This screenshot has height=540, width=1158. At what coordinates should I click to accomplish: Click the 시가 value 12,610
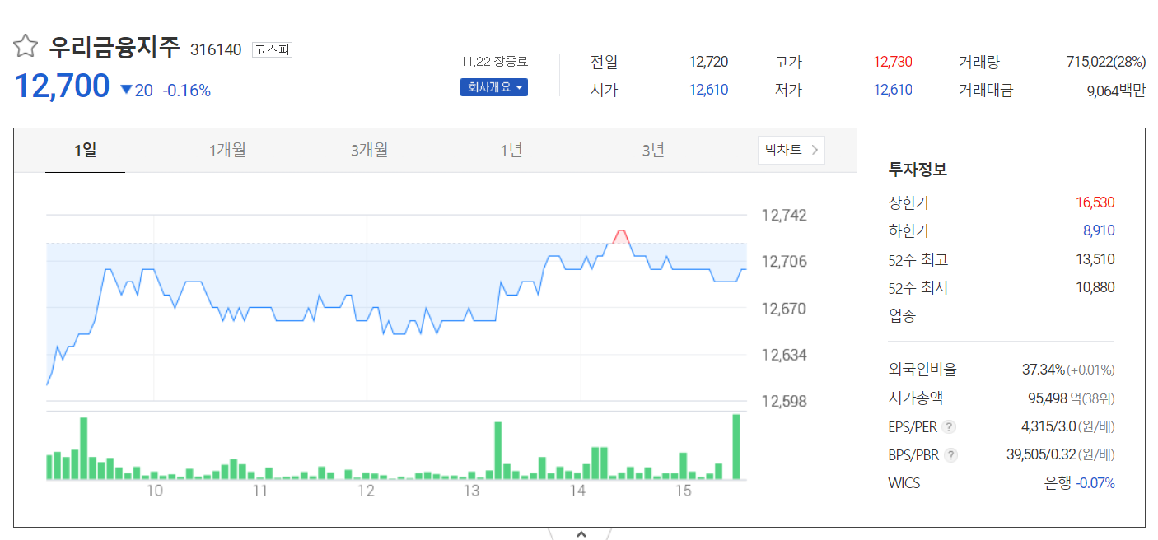pos(708,90)
